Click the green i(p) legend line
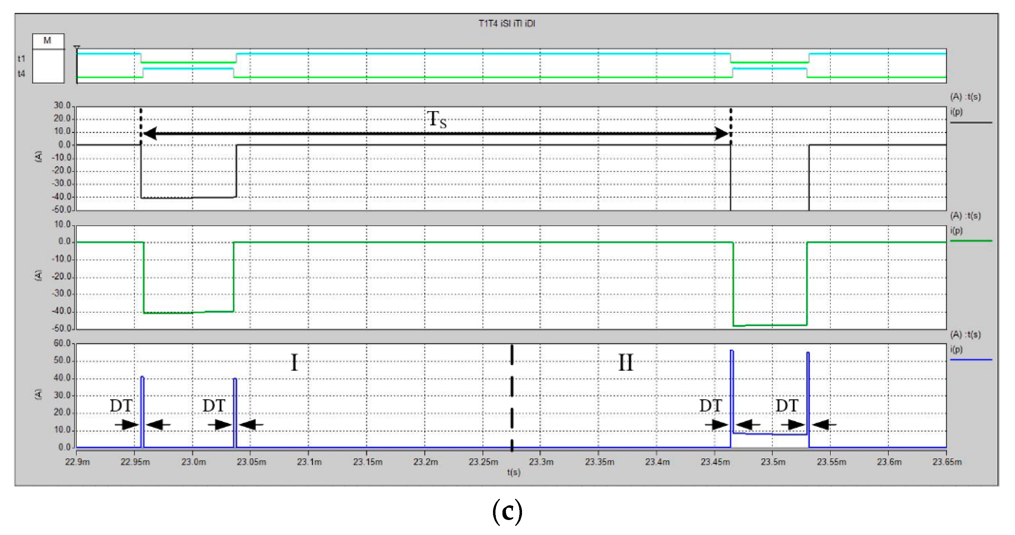This screenshot has width=1015, height=535. click(x=971, y=240)
